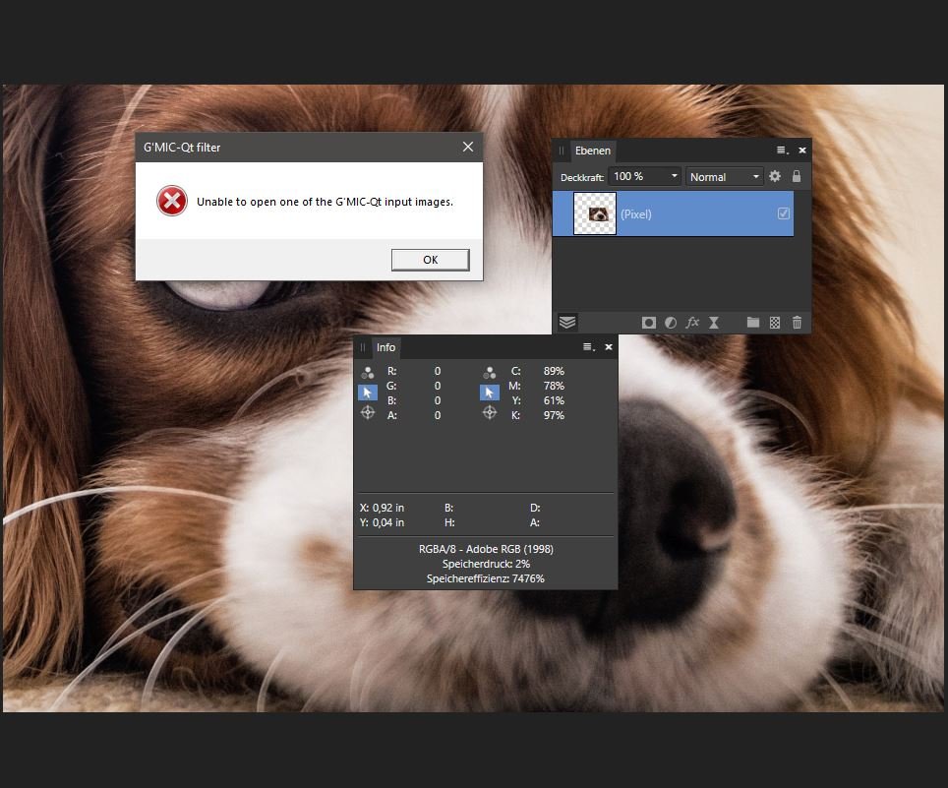Click target sampler icon beside A value
948x788 pixels.
(368, 413)
